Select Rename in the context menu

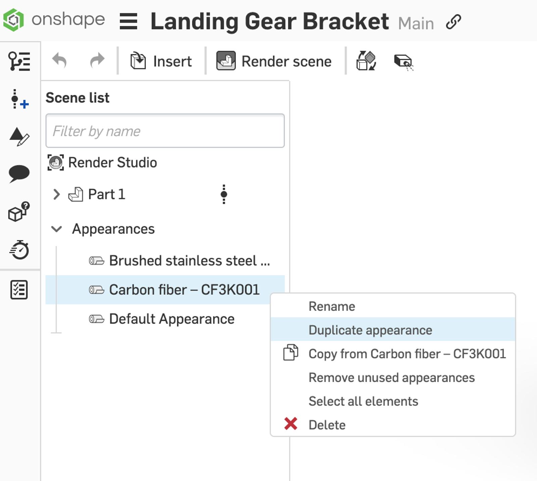click(x=332, y=306)
